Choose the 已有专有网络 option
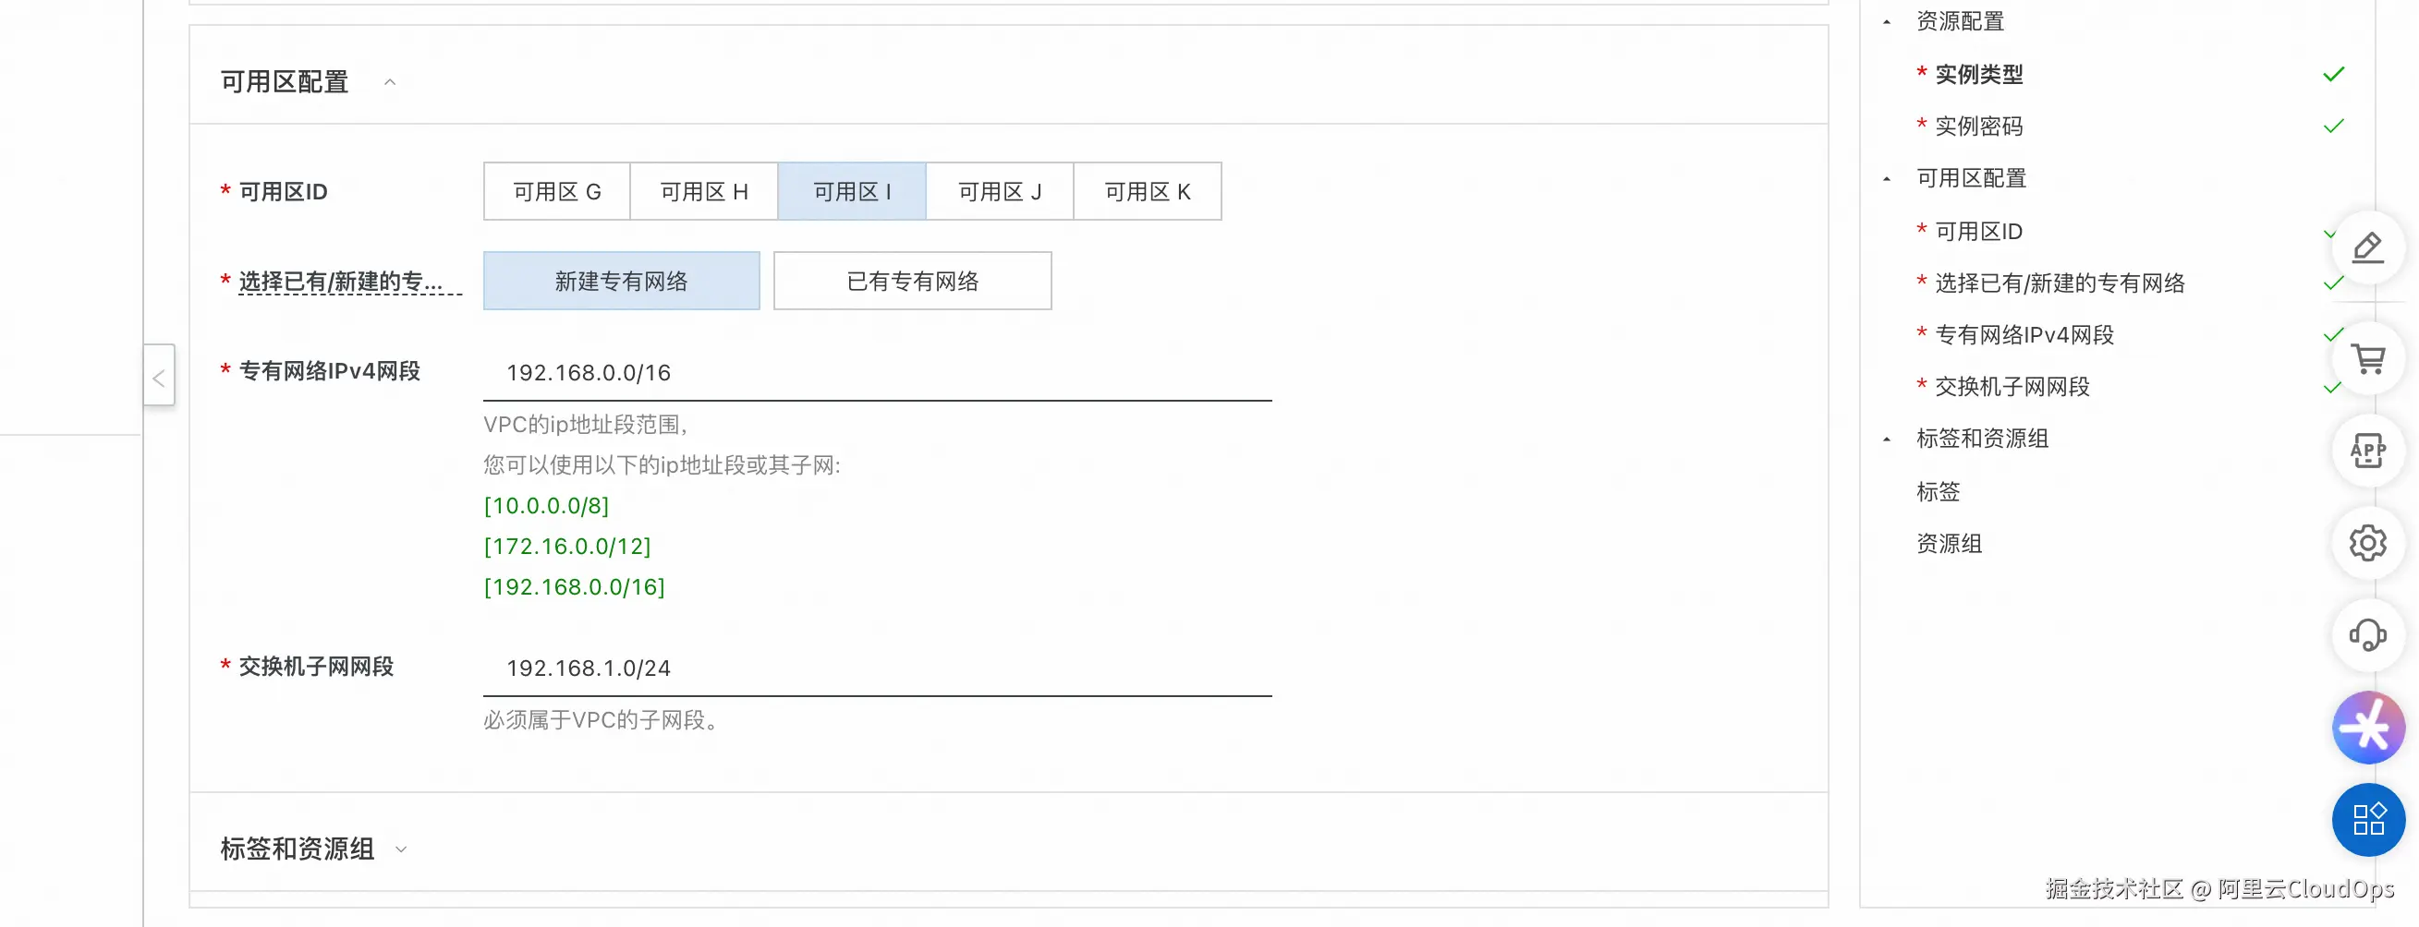Image resolution: width=2419 pixels, height=927 pixels. (x=912, y=281)
